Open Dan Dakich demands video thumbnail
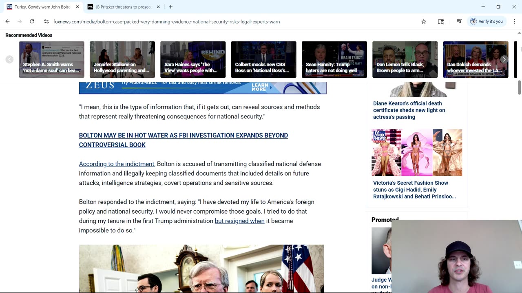 coord(476,59)
